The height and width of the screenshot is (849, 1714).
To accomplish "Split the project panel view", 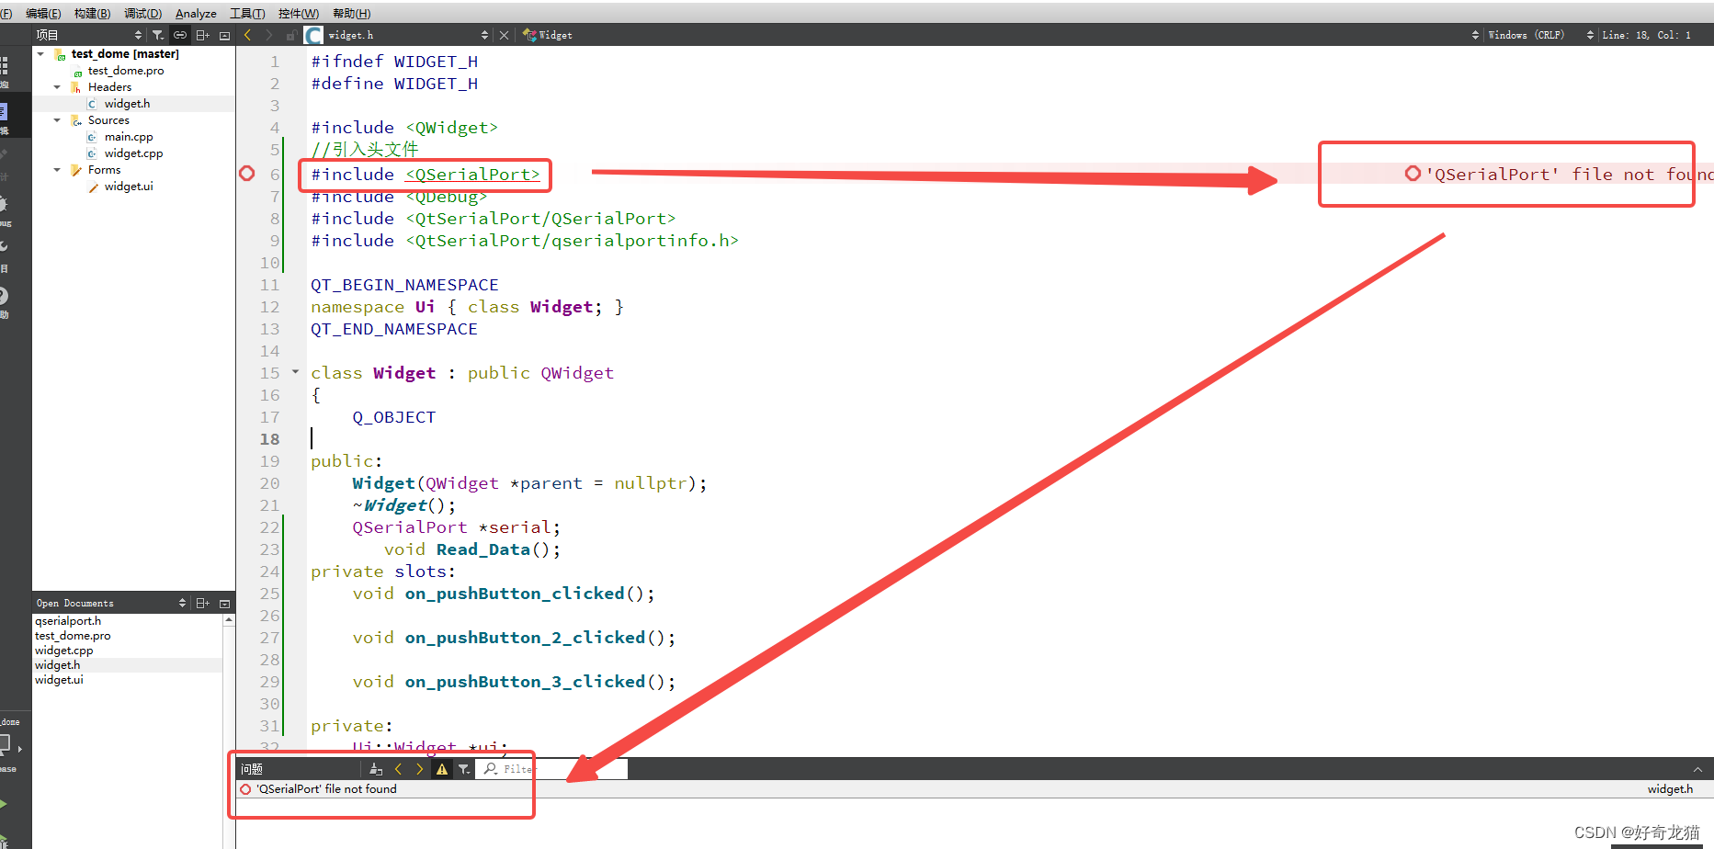I will pyautogui.click(x=202, y=34).
